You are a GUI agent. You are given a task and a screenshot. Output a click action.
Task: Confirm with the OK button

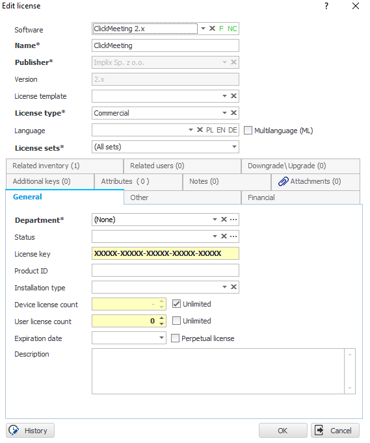coord(283,431)
